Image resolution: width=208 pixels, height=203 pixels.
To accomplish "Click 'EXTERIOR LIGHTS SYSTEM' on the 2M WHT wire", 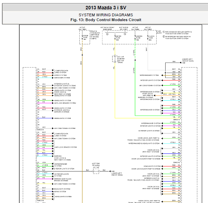I will pos(64,169).
